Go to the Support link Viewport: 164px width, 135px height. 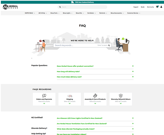coord(136,7)
